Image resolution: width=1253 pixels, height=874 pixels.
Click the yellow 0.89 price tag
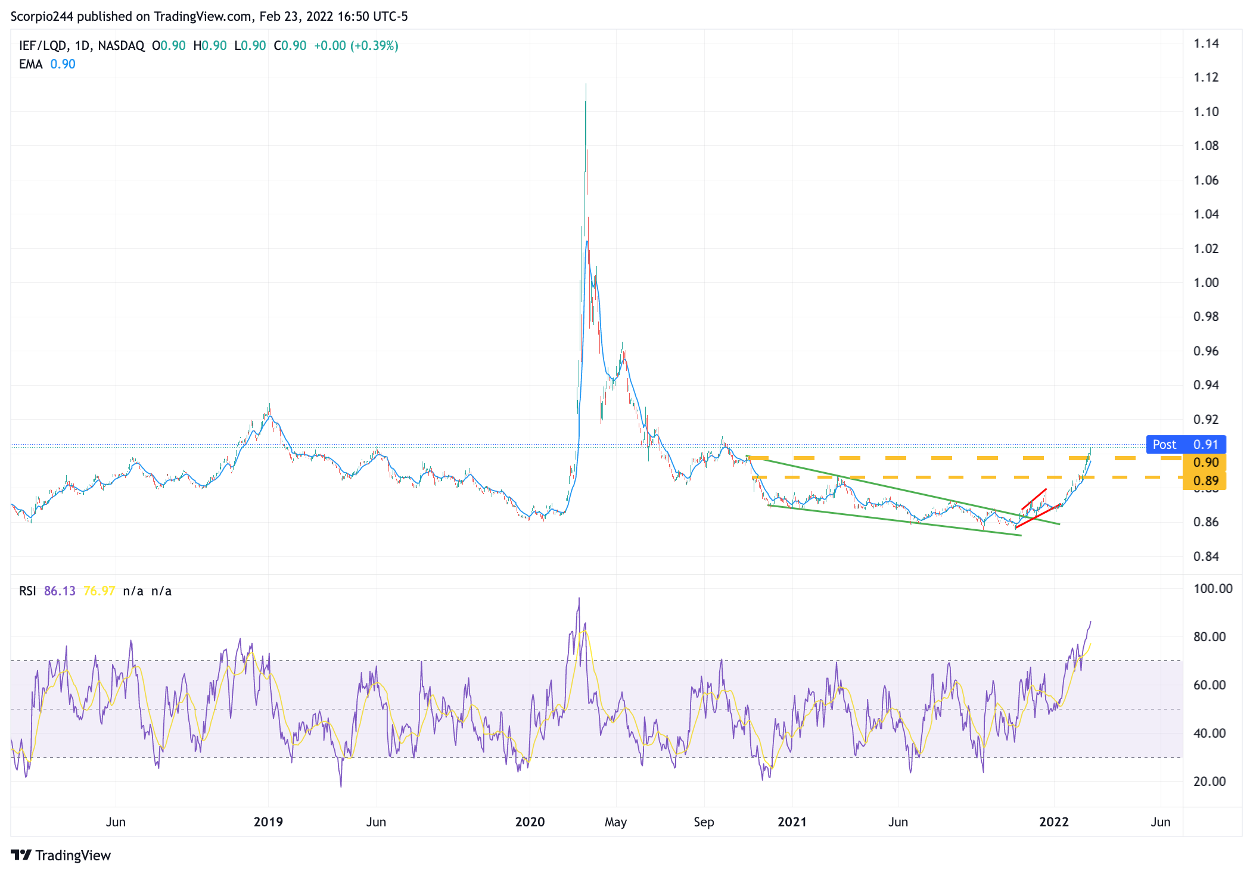(x=1205, y=480)
